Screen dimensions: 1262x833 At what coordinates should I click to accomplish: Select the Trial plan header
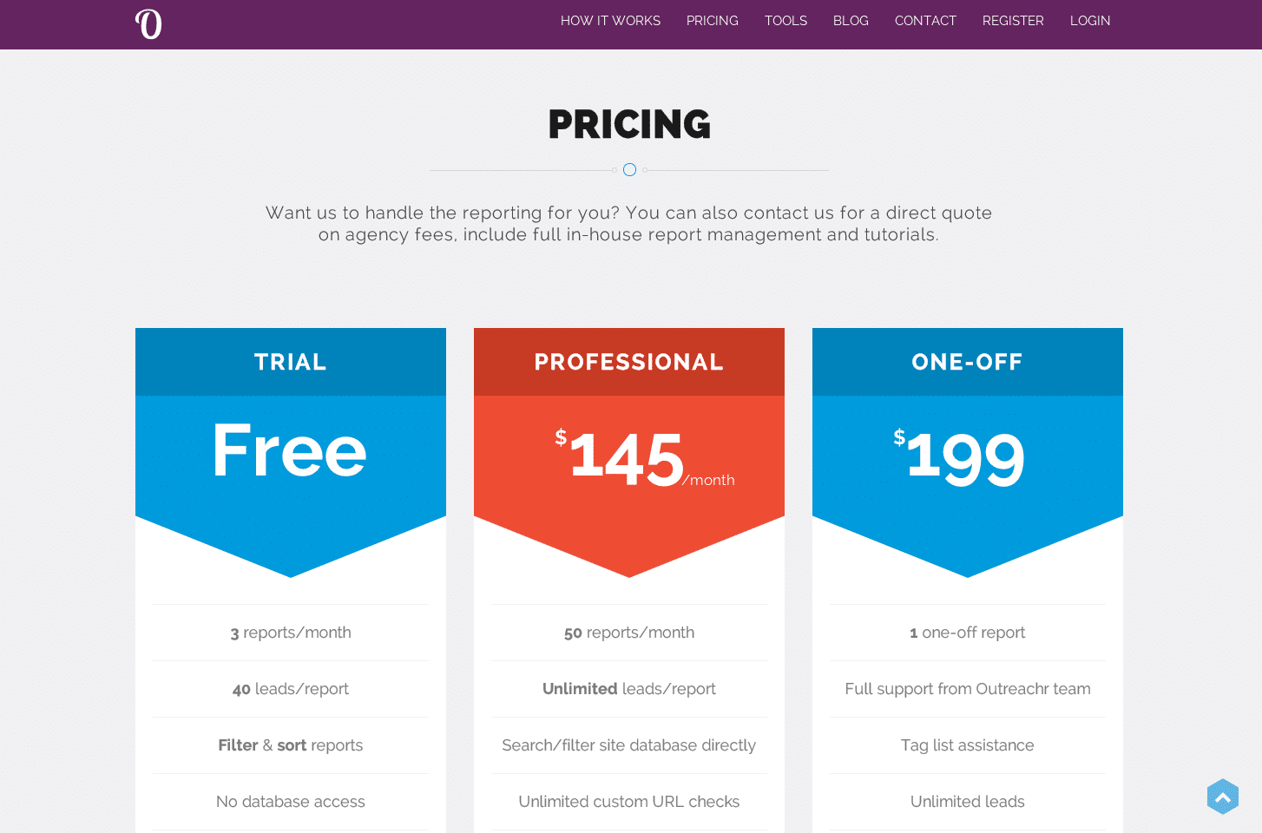coord(290,362)
